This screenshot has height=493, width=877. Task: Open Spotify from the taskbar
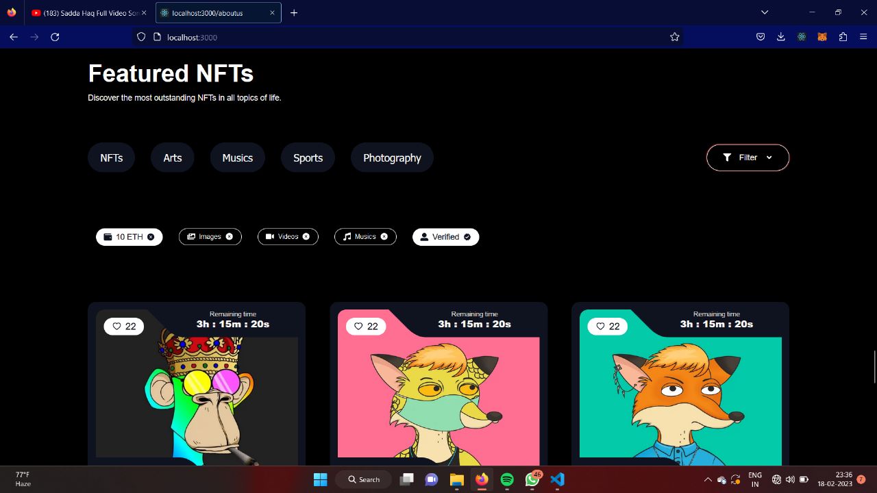coord(507,479)
